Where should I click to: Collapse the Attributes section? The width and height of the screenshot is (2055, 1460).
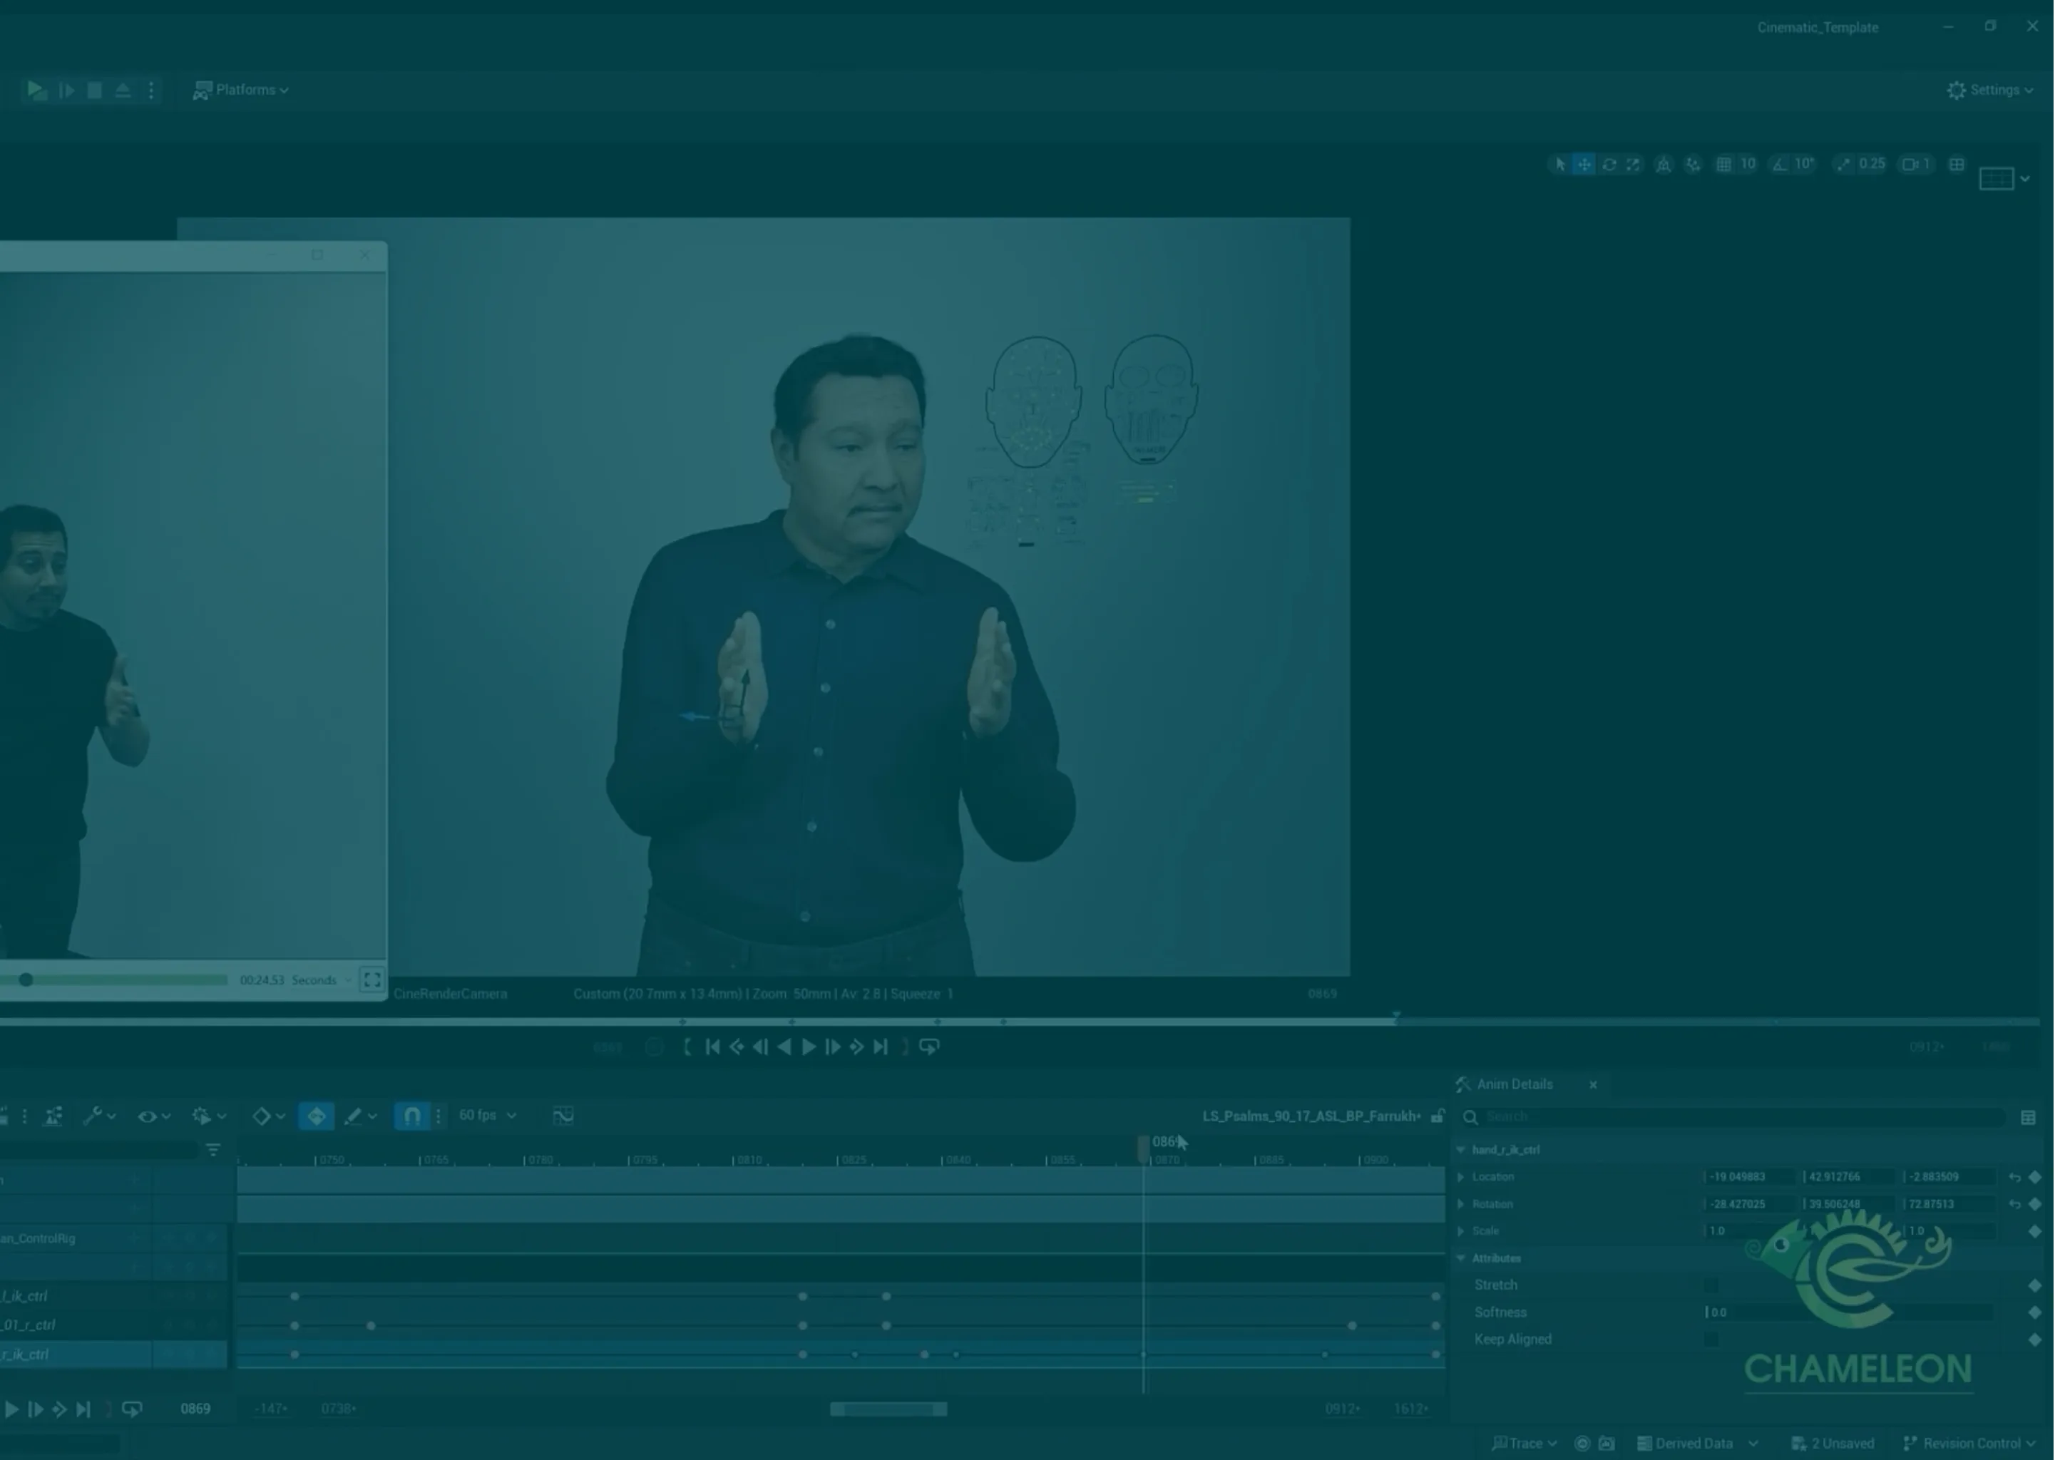click(x=1461, y=1258)
